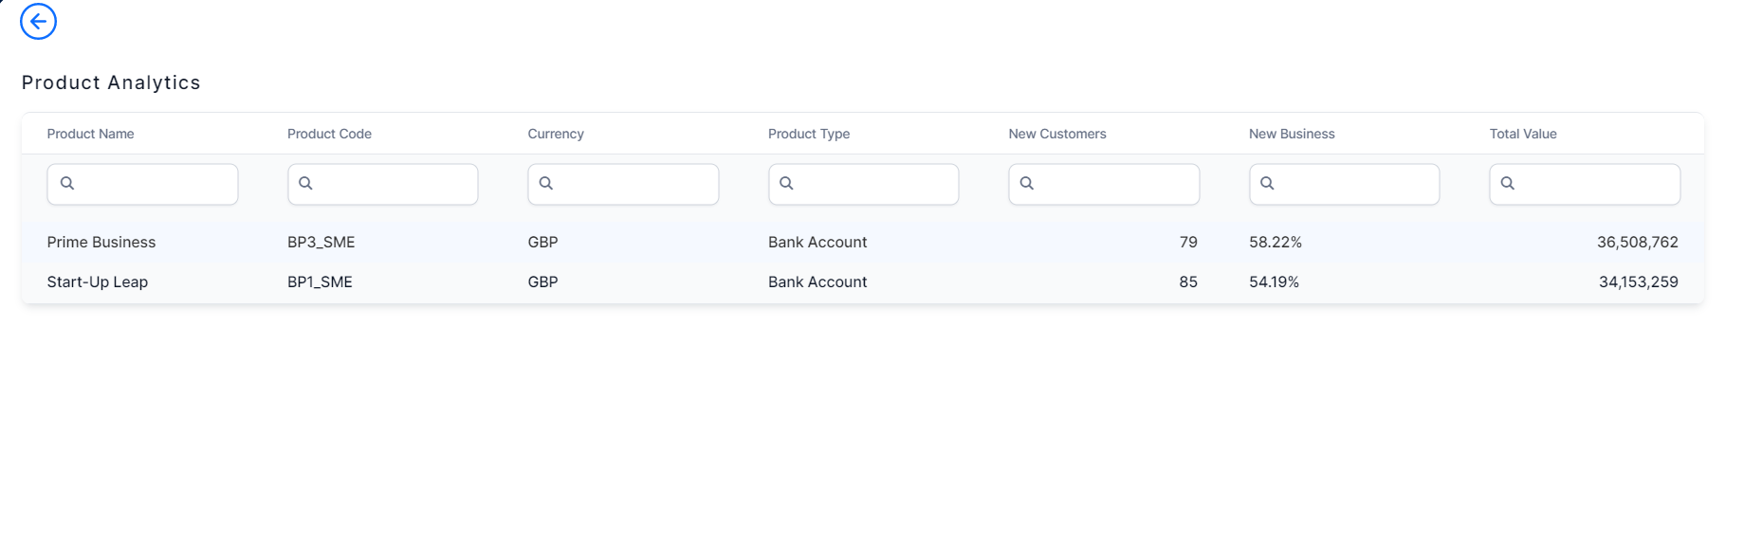1744x545 pixels.
Task: Select the Prime Business row
Action: (x=101, y=243)
